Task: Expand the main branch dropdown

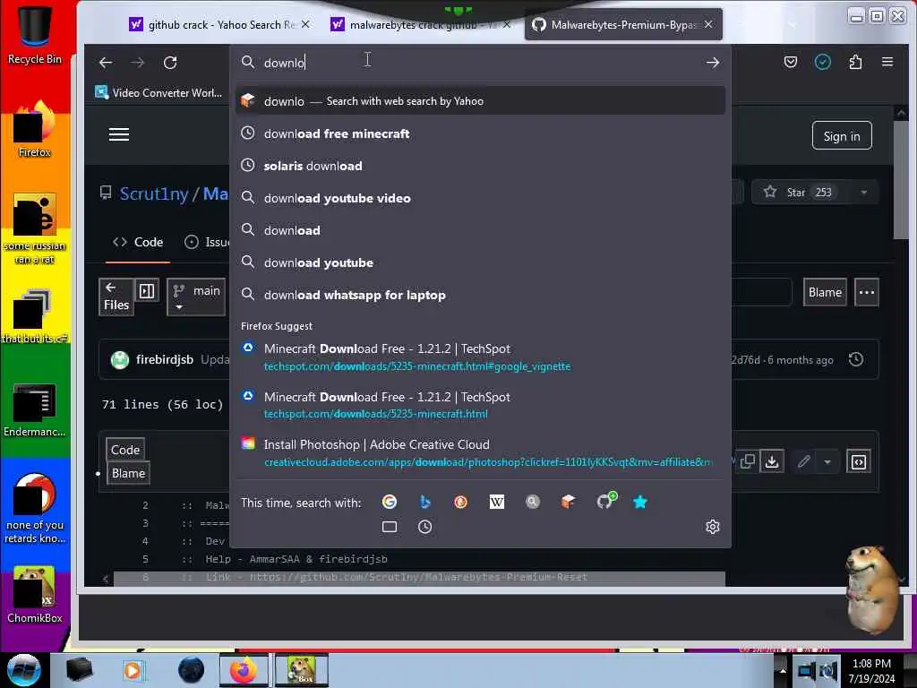Action: pyautogui.click(x=196, y=297)
